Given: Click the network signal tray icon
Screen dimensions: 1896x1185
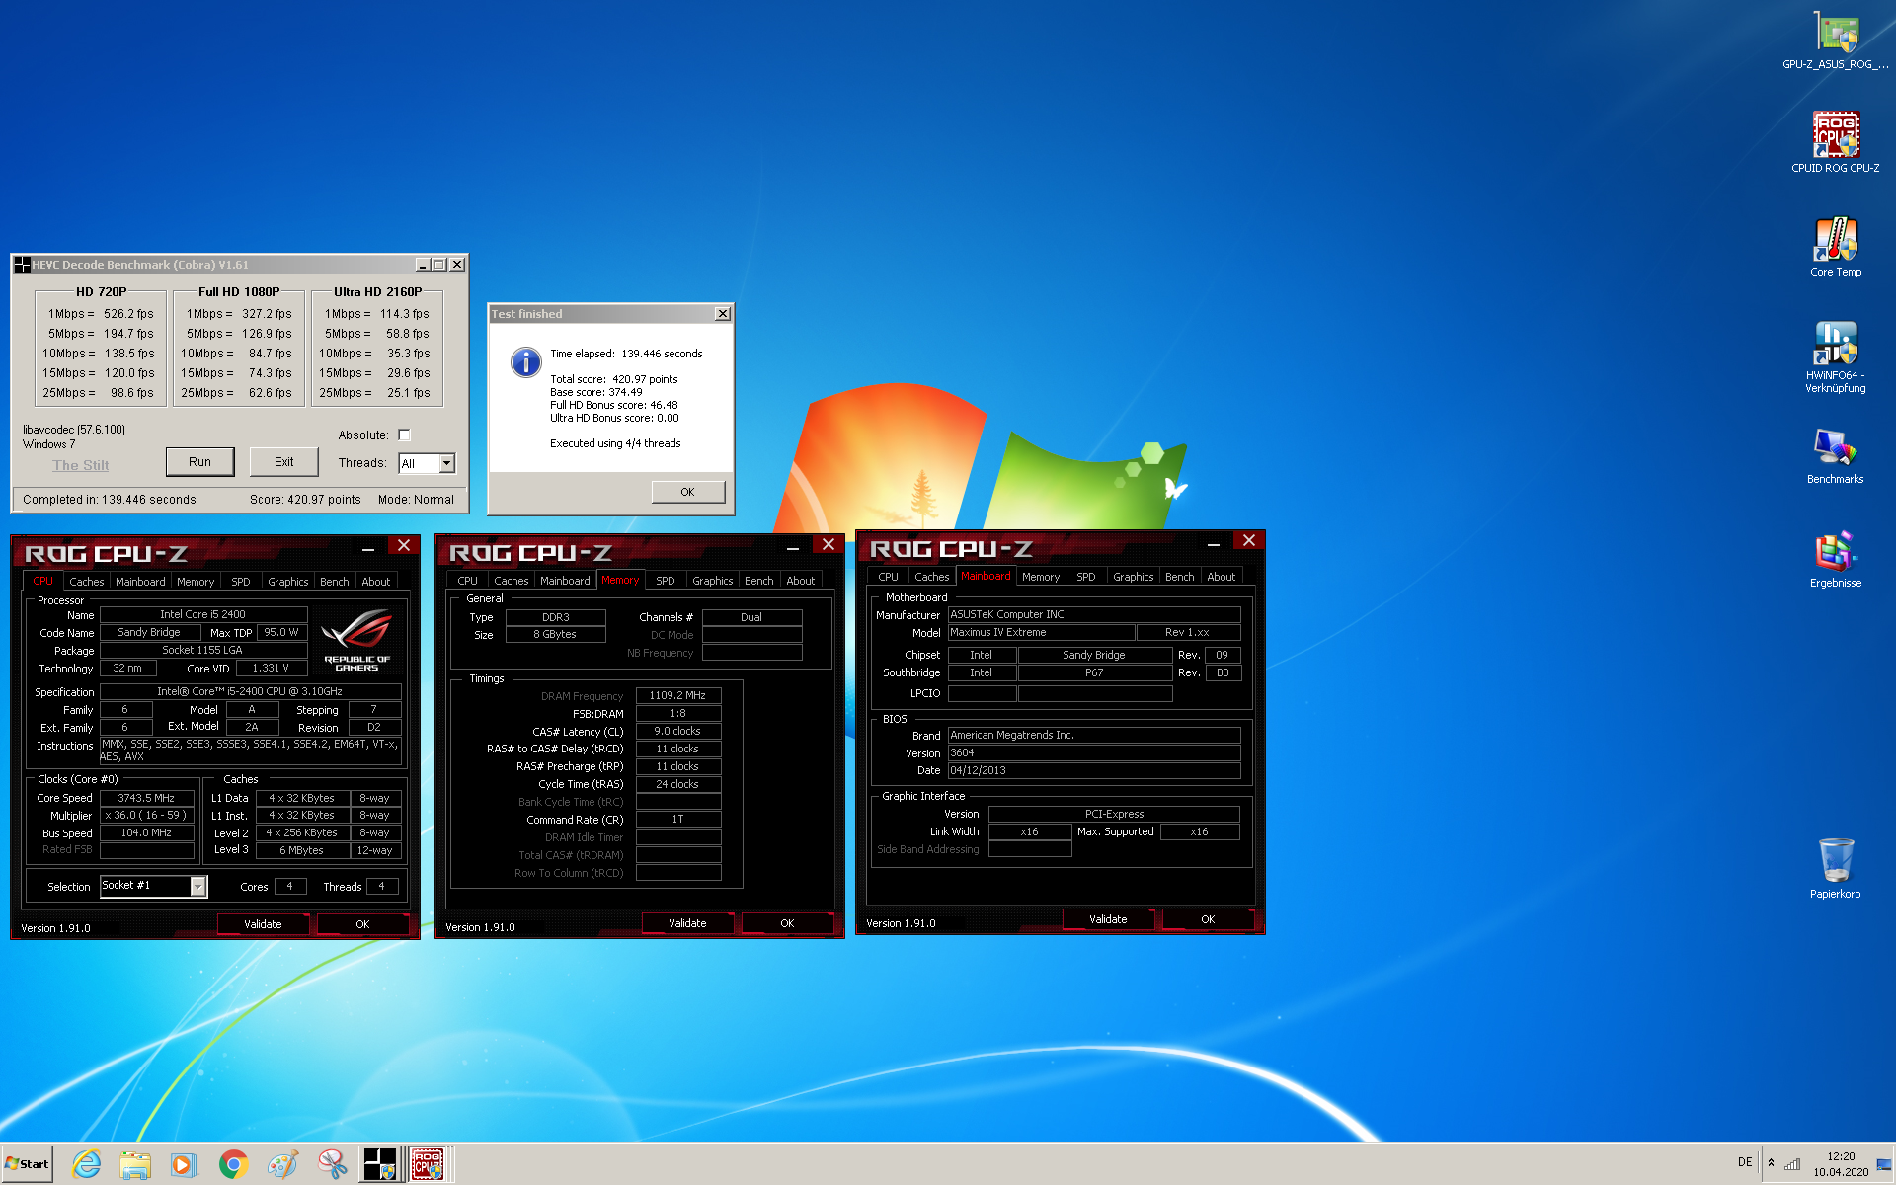Looking at the screenshot, I should click(1792, 1163).
